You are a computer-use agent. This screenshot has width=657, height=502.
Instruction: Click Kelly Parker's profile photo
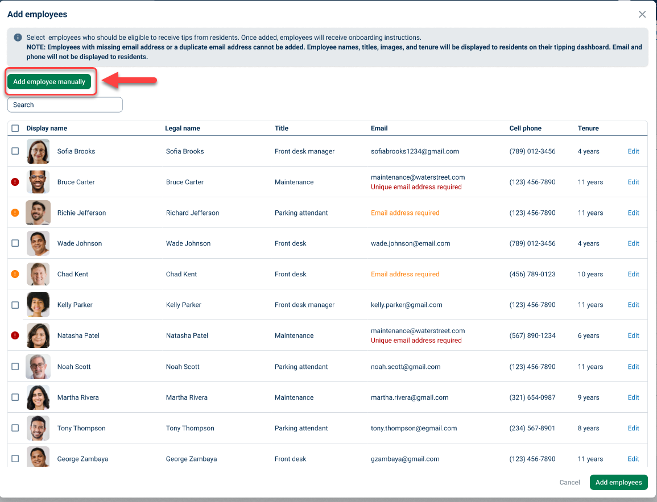pyautogui.click(x=38, y=305)
